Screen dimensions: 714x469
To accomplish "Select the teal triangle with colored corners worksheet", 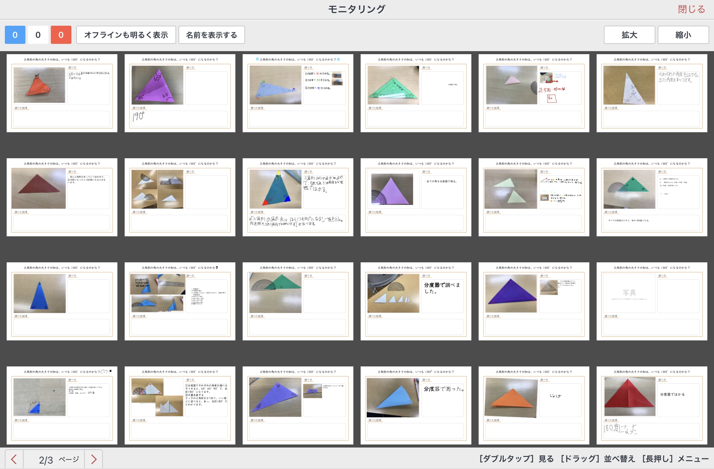I will tap(298, 197).
